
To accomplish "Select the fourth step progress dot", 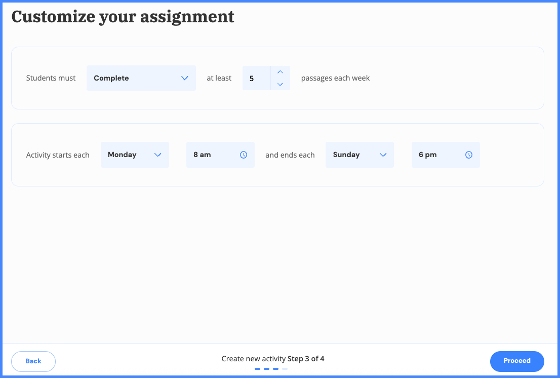I will [285, 369].
